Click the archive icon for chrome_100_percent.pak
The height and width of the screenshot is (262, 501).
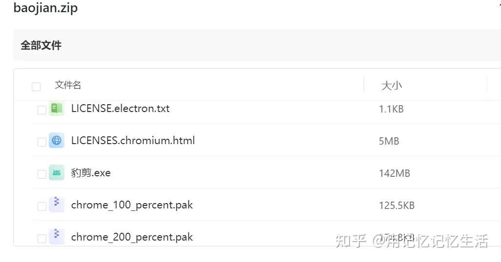tap(57, 205)
